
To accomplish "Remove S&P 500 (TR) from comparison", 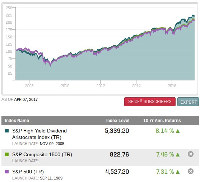I will [x=191, y=171].
